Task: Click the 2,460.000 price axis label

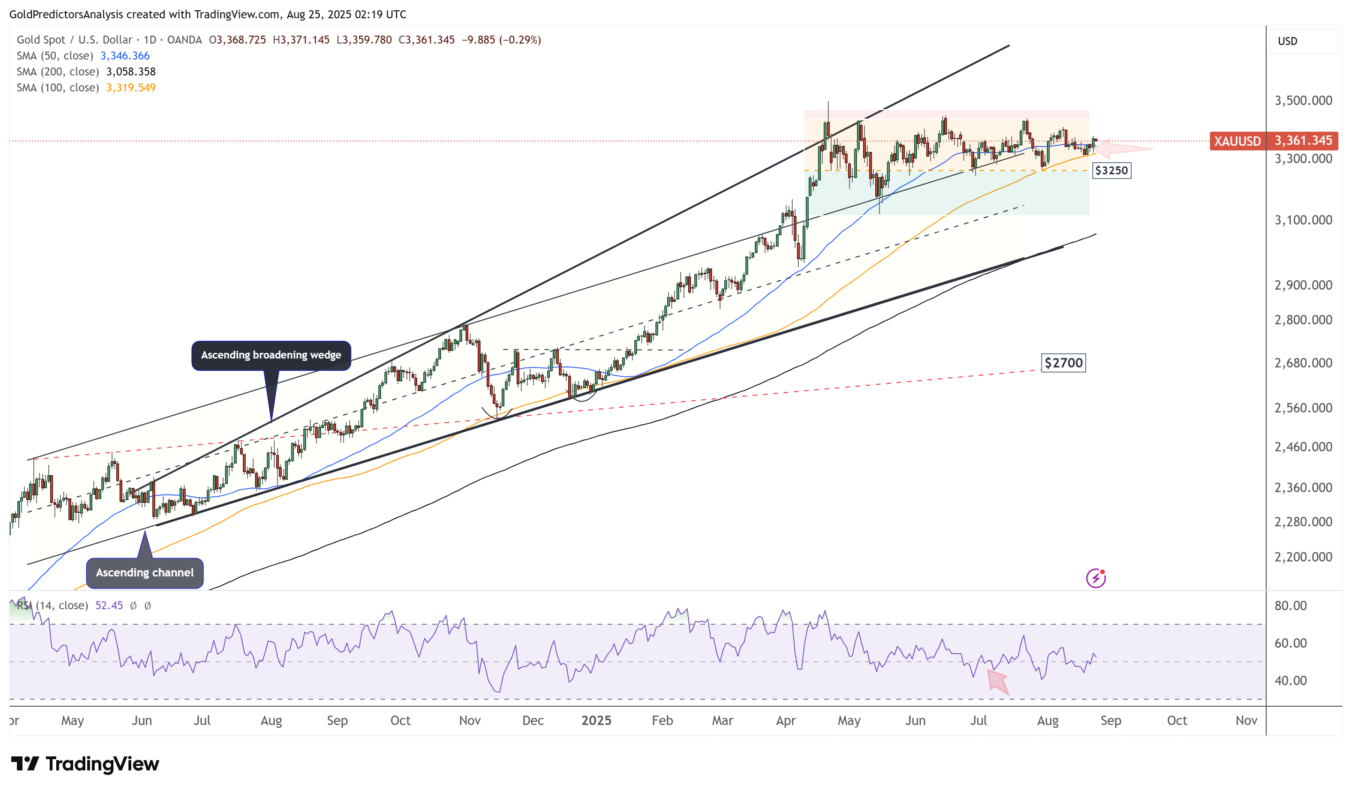Action: click(x=1303, y=447)
